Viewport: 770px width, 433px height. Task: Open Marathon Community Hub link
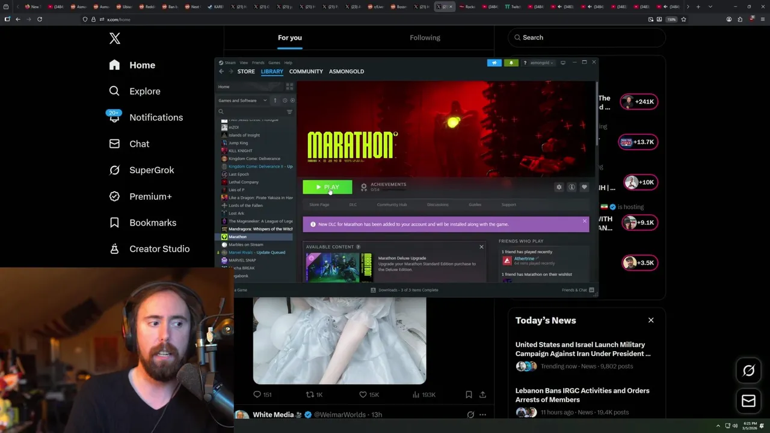click(x=392, y=205)
